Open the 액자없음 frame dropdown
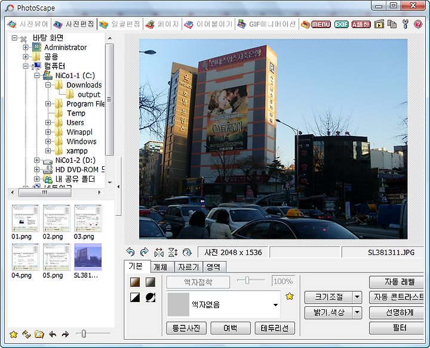The width and height of the screenshot is (430, 348). pos(223,304)
